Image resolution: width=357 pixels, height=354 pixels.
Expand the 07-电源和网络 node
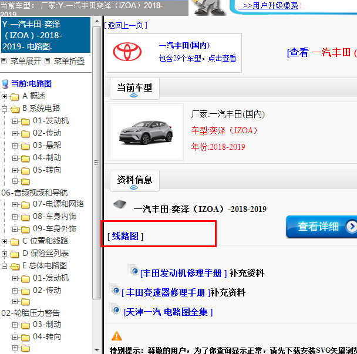pyautogui.click(x=15, y=204)
